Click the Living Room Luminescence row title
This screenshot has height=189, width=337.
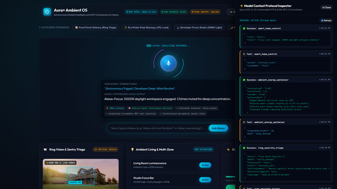pyautogui.click(x=150, y=163)
